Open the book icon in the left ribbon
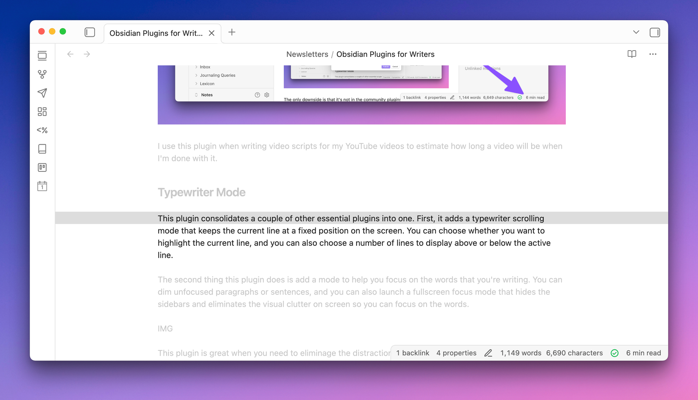This screenshot has height=400, width=698. pos(42,149)
